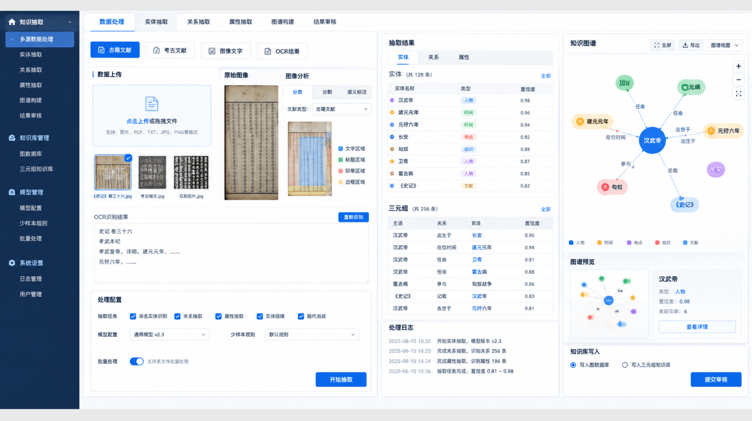This screenshot has height=421, width=752.
Task: Select the 石刻拓片.jpg thumbnail
Action: tap(191, 172)
